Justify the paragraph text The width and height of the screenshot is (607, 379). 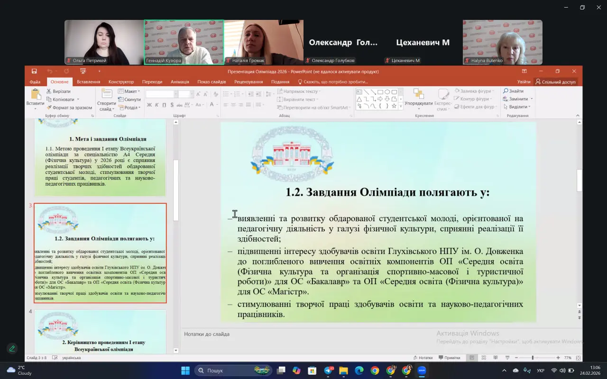(x=248, y=105)
